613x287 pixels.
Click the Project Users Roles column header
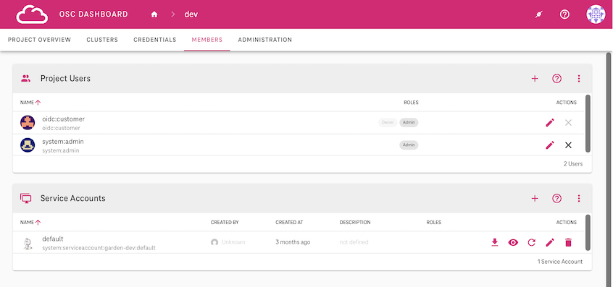coord(411,103)
